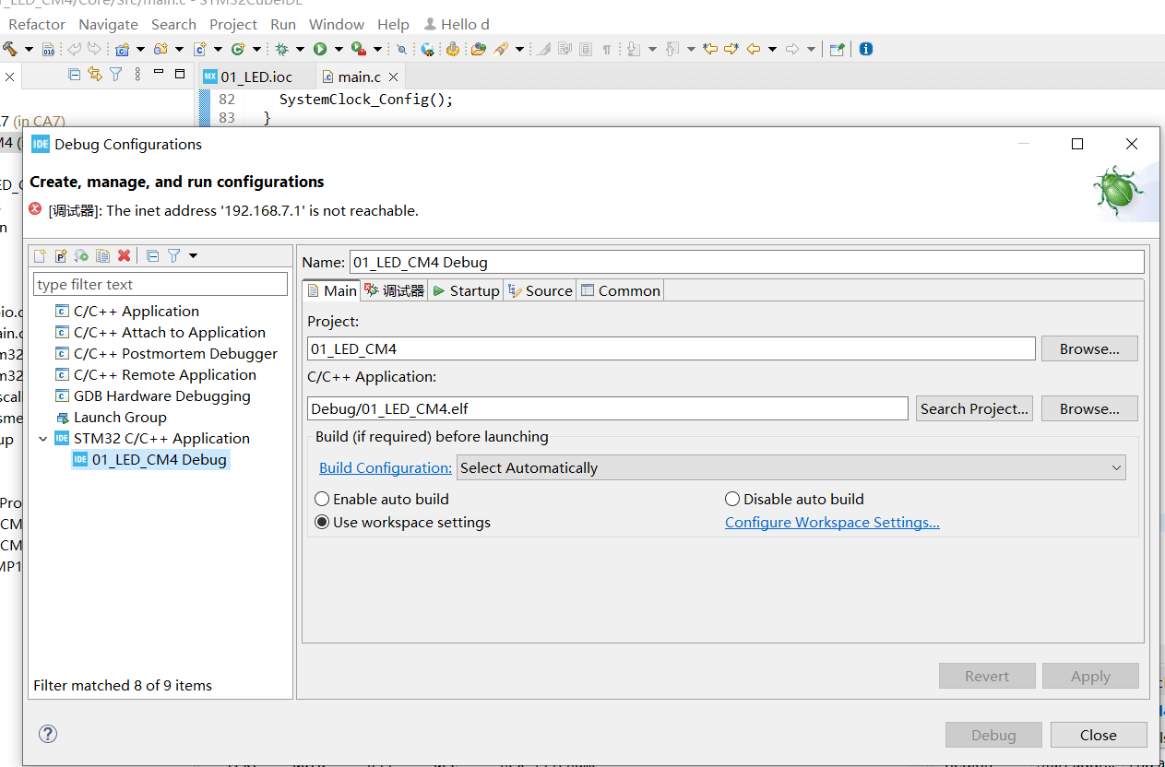The image size is (1165, 767).
Task: Switch to the Common tab
Action: click(620, 290)
